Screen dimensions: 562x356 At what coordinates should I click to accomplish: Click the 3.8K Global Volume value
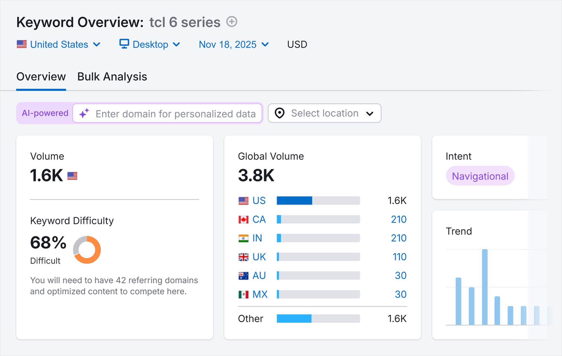tap(256, 175)
